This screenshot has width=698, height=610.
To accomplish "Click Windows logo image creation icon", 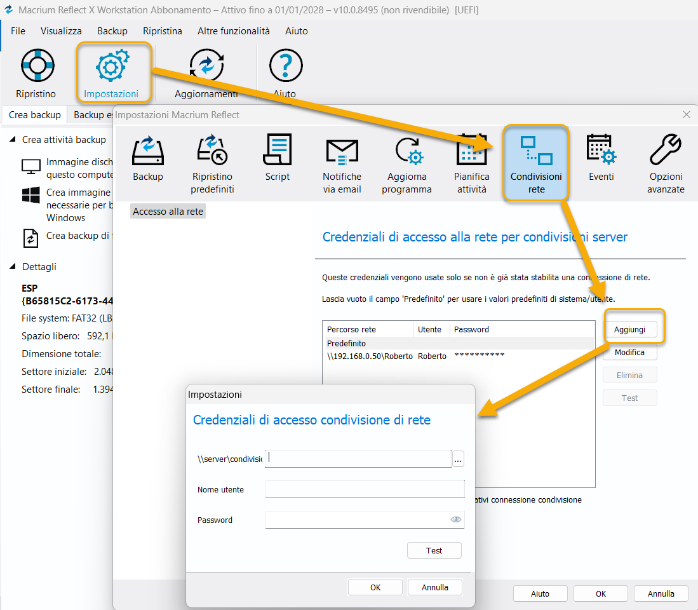I will coord(31,195).
